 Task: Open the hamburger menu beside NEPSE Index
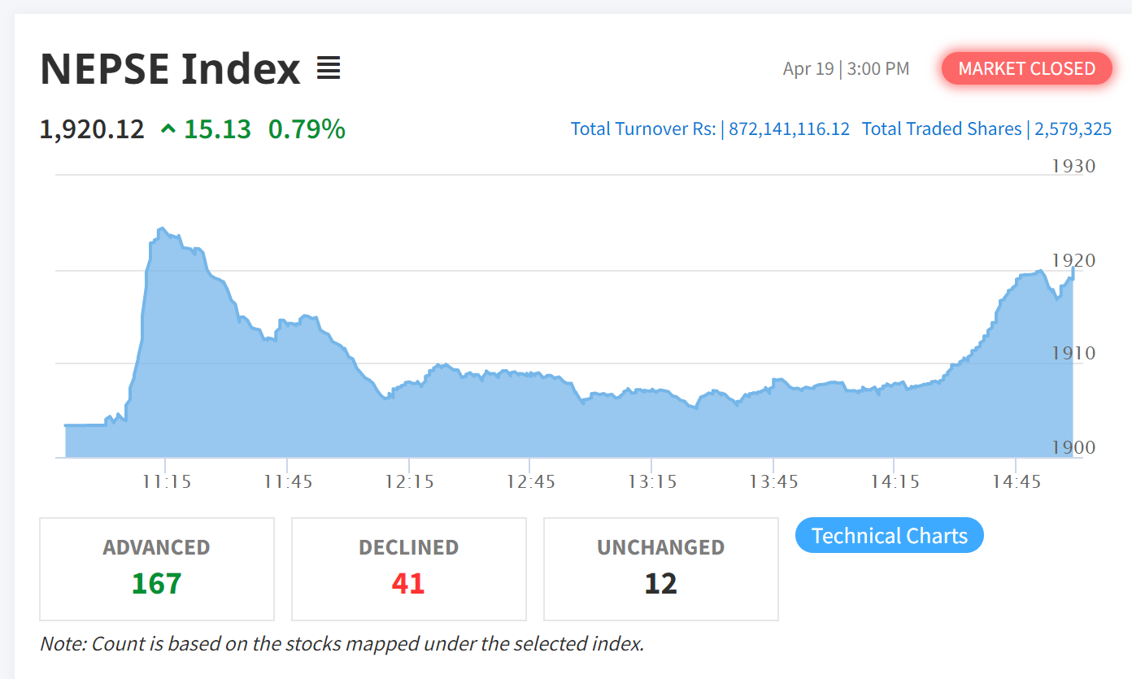[329, 68]
